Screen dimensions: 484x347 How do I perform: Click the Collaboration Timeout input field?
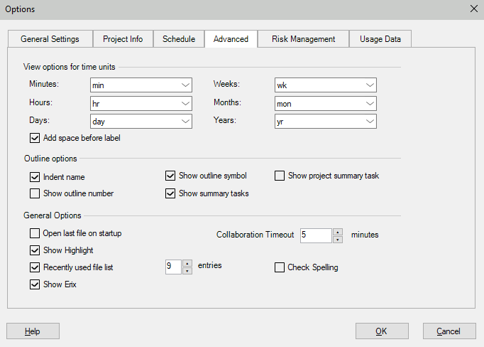pos(316,235)
